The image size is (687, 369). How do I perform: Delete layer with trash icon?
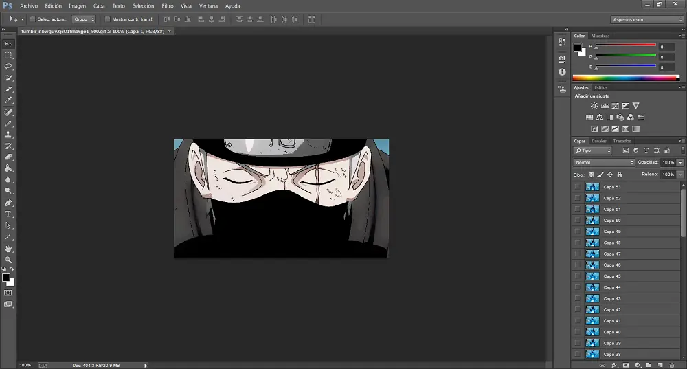pyautogui.click(x=672, y=365)
